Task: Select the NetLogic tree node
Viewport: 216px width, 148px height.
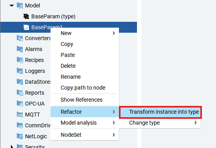Action: (36, 136)
